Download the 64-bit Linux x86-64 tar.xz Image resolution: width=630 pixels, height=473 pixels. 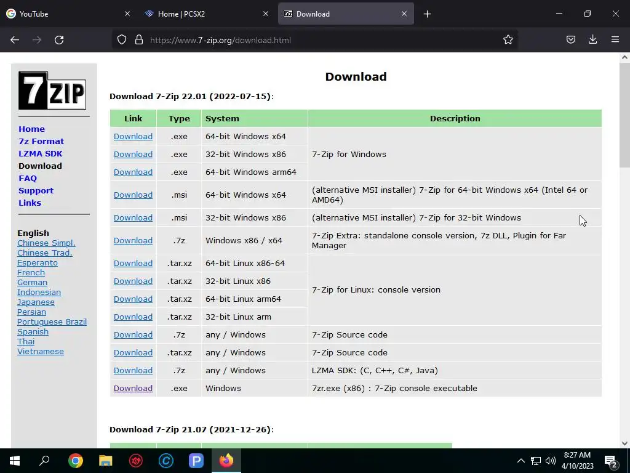click(x=133, y=264)
